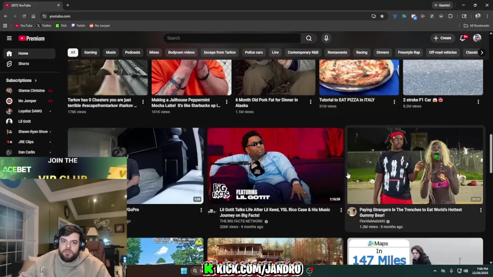Open the YouTube account avatar menu
The height and width of the screenshot is (277, 493).
point(477,38)
